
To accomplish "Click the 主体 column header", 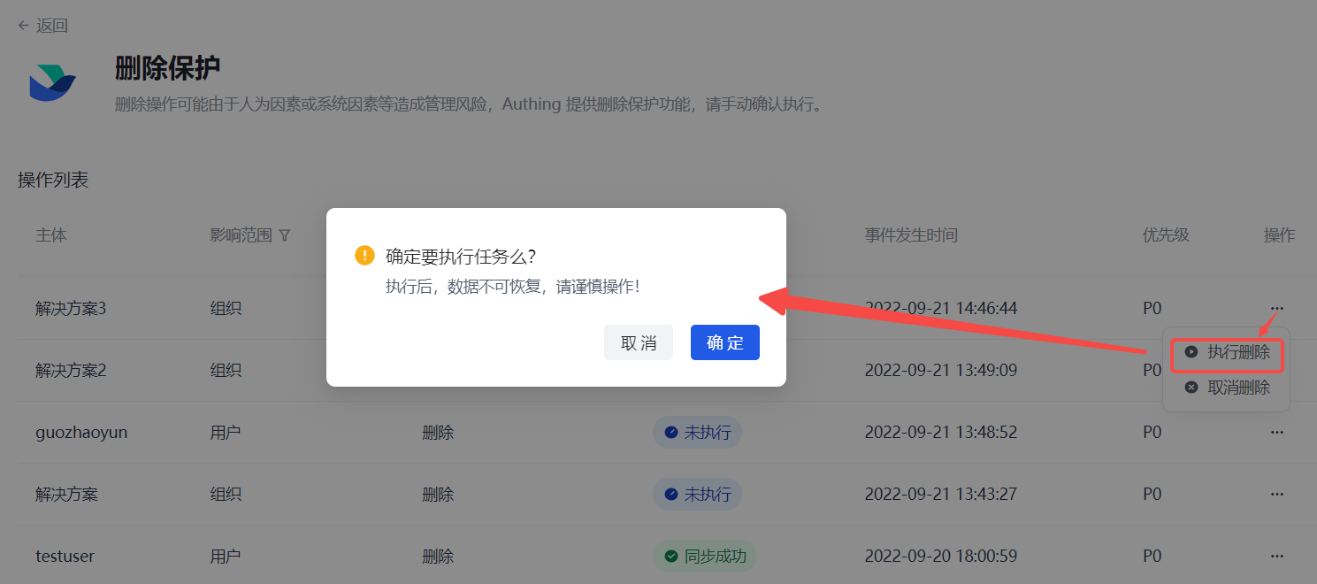I will pos(51,235).
